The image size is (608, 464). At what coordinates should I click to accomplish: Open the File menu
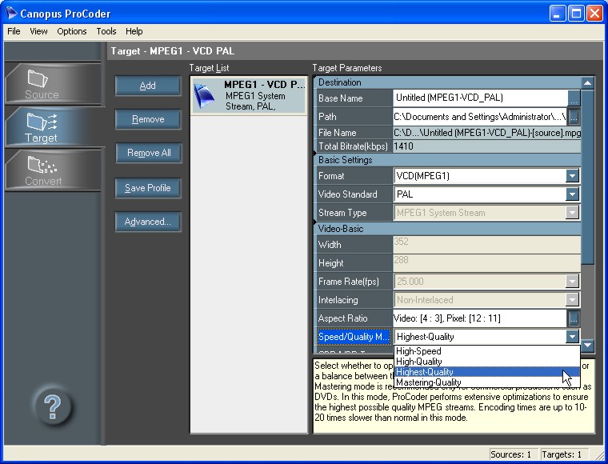[14, 31]
